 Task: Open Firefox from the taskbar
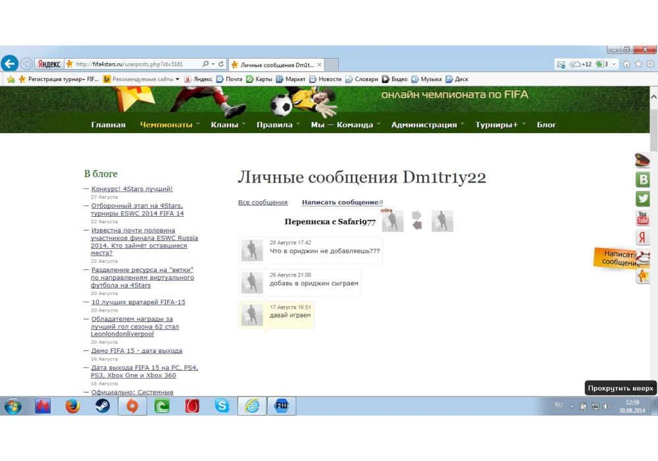pyautogui.click(x=72, y=406)
